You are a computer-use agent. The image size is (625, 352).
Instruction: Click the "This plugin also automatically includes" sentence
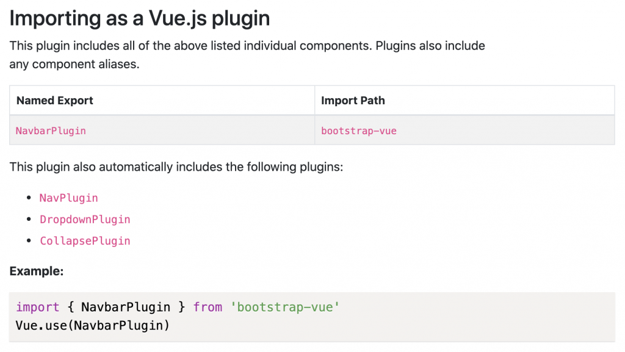[x=176, y=167]
